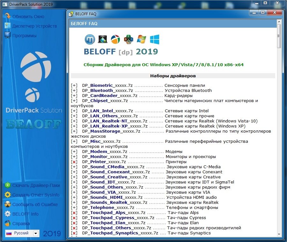Click the DP_Misc driver pack name
Image resolution: width=287 pixels, height=242 pixels.
[x=101, y=142]
